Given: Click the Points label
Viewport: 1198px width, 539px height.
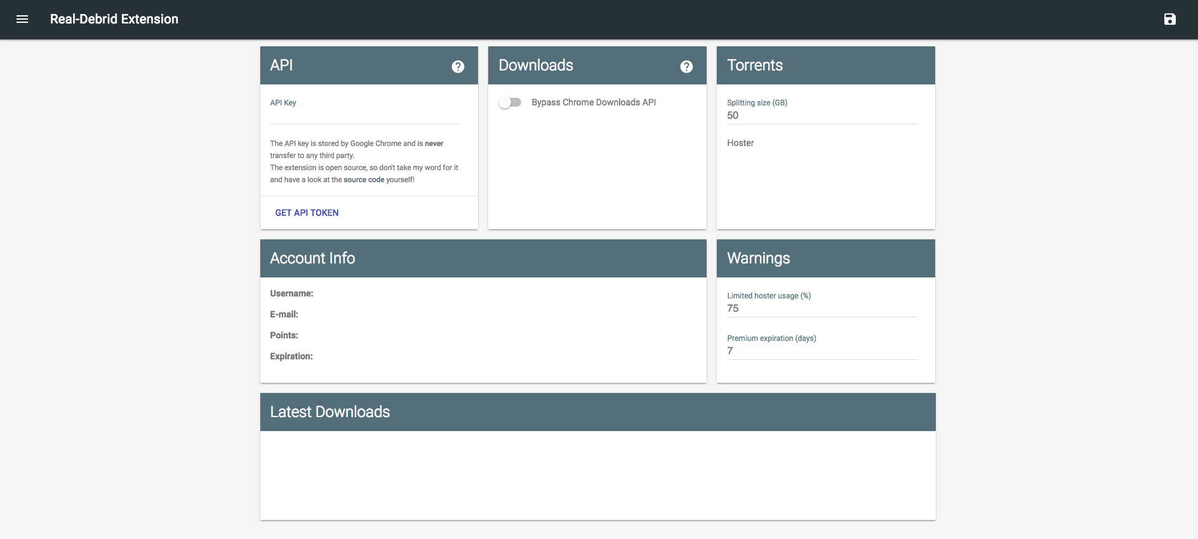Looking at the screenshot, I should pos(284,335).
